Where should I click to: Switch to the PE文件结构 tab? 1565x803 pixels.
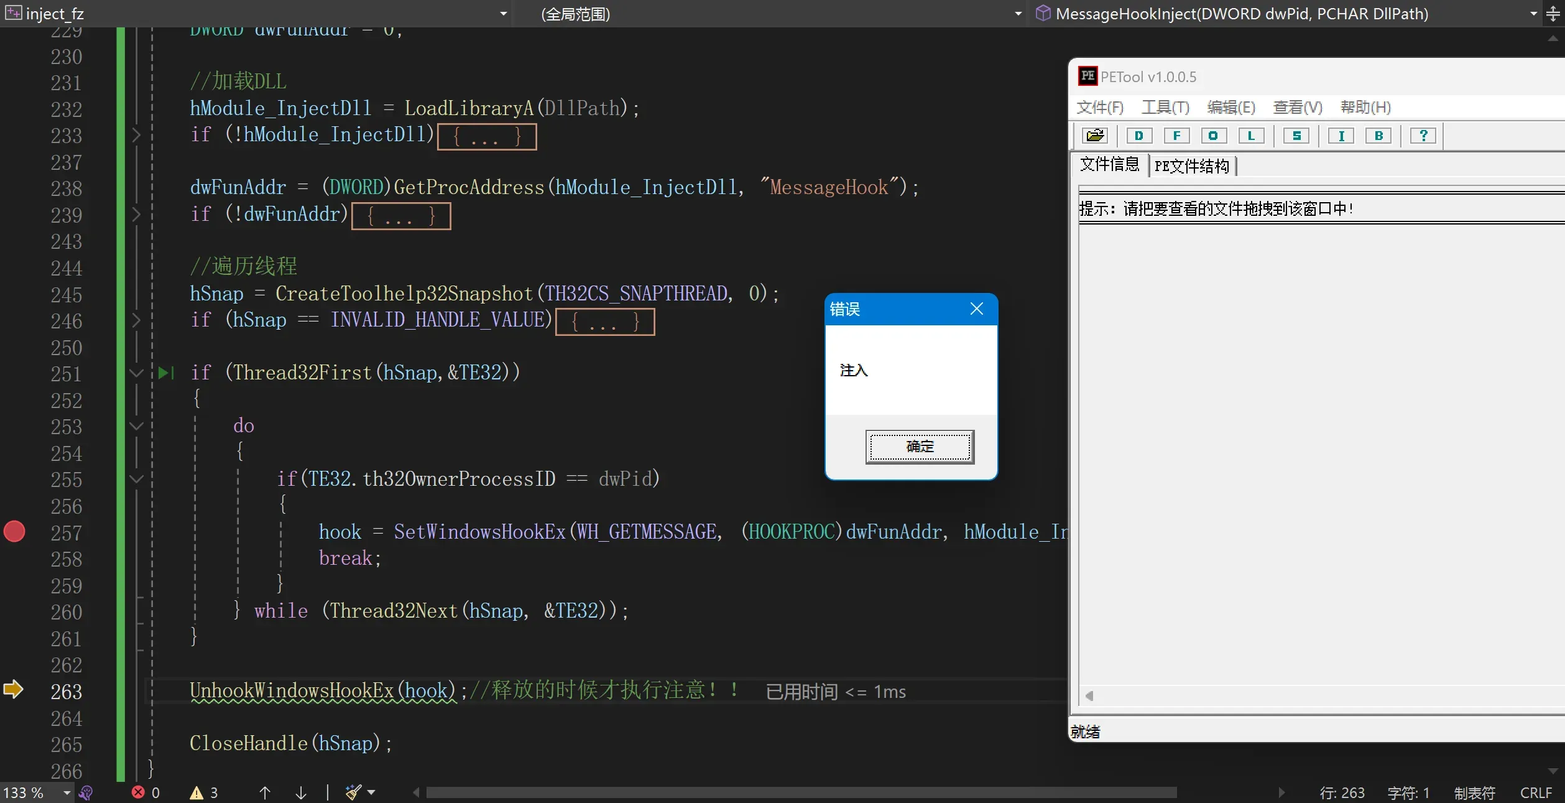point(1191,166)
